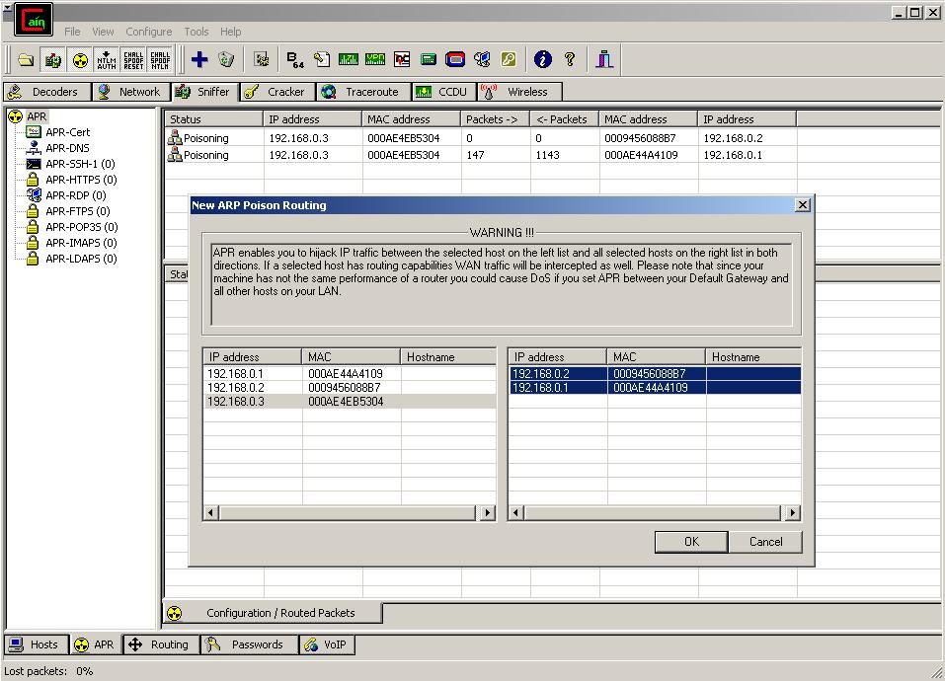Select the Poisoning row with 147 packets

(481, 155)
